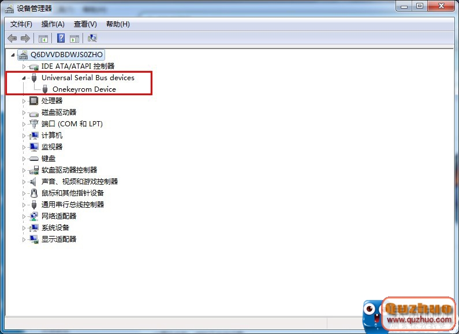Open the 文件(F) menu
This screenshot has width=459, height=334.
[21, 24]
